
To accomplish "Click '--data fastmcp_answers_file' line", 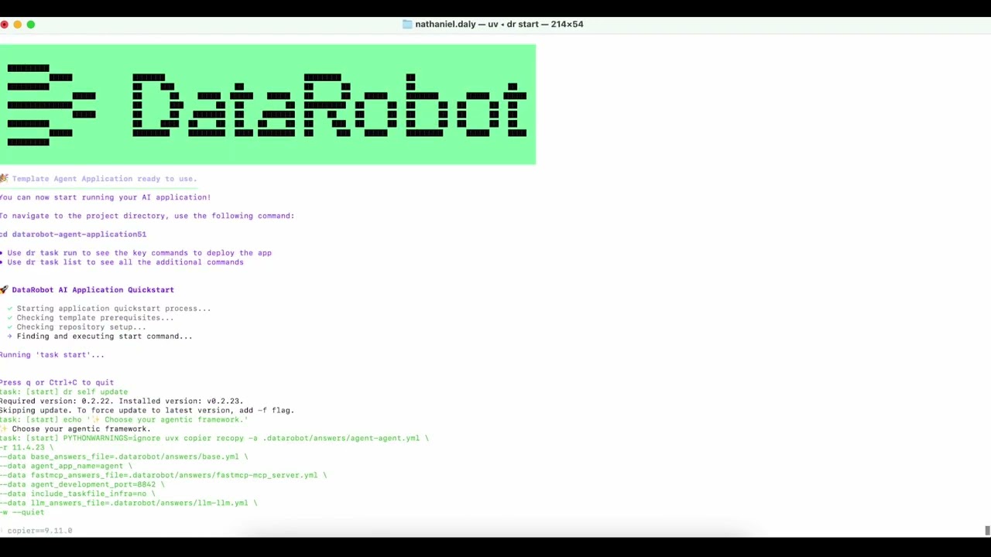I will [x=163, y=476].
